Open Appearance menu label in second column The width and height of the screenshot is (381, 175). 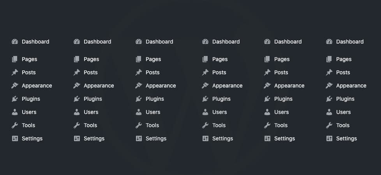[x=99, y=86]
